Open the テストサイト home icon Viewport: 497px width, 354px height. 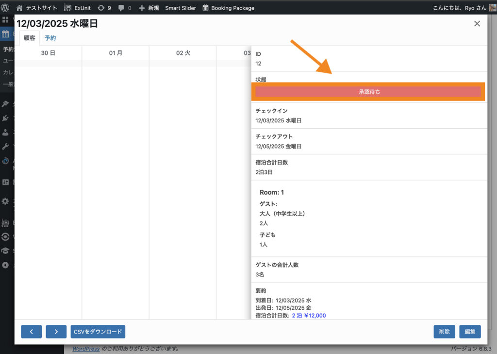(19, 8)
